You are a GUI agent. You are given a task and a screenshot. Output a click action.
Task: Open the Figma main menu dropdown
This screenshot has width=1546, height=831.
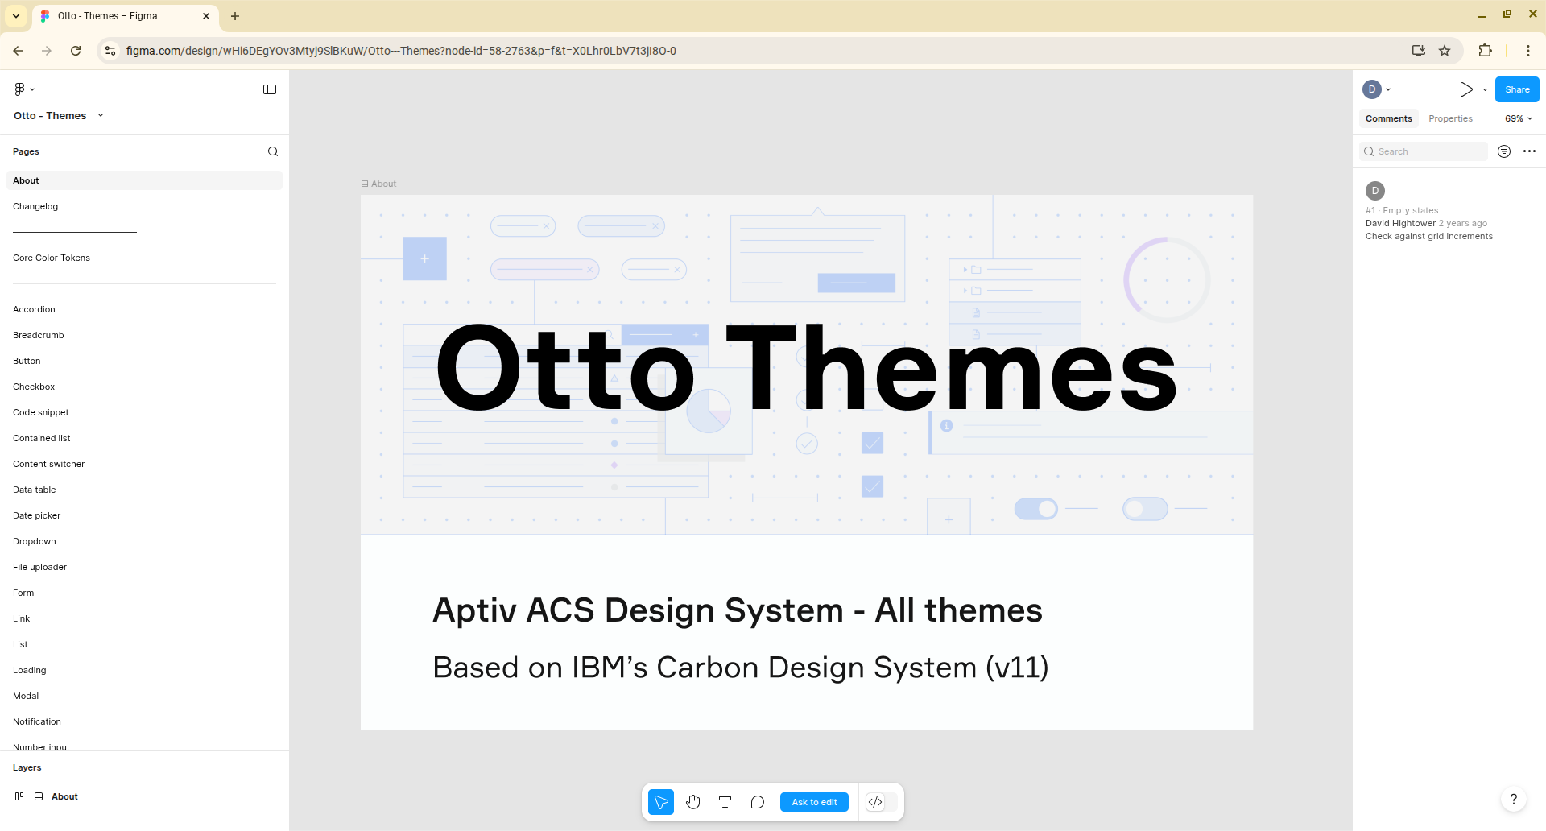click(x=23, y=89)
